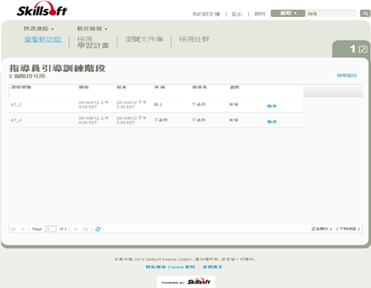This screenshot has width=371, height=288.
Task: Click the refresh icon in pager
Action: (x=98, y=229)
